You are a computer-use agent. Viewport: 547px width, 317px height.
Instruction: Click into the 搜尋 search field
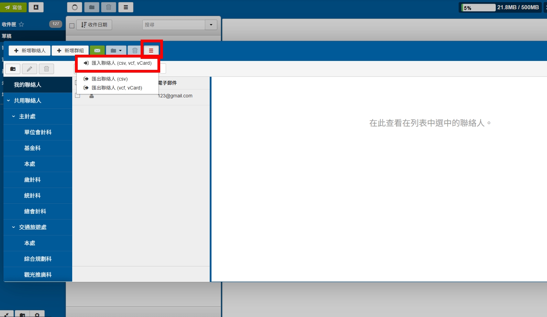174,25
